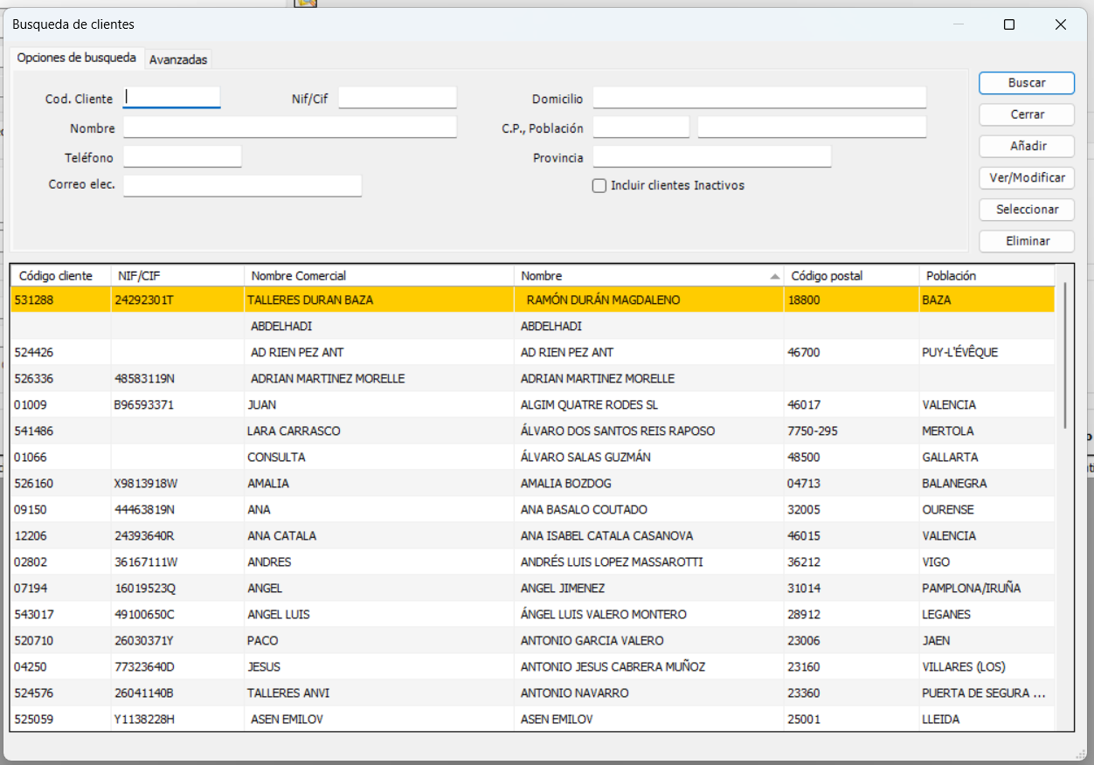1094x765 pixels.
Task: Select the Opciones de busqueda tab
Action: pyautogui.click(x=77, y=58)
